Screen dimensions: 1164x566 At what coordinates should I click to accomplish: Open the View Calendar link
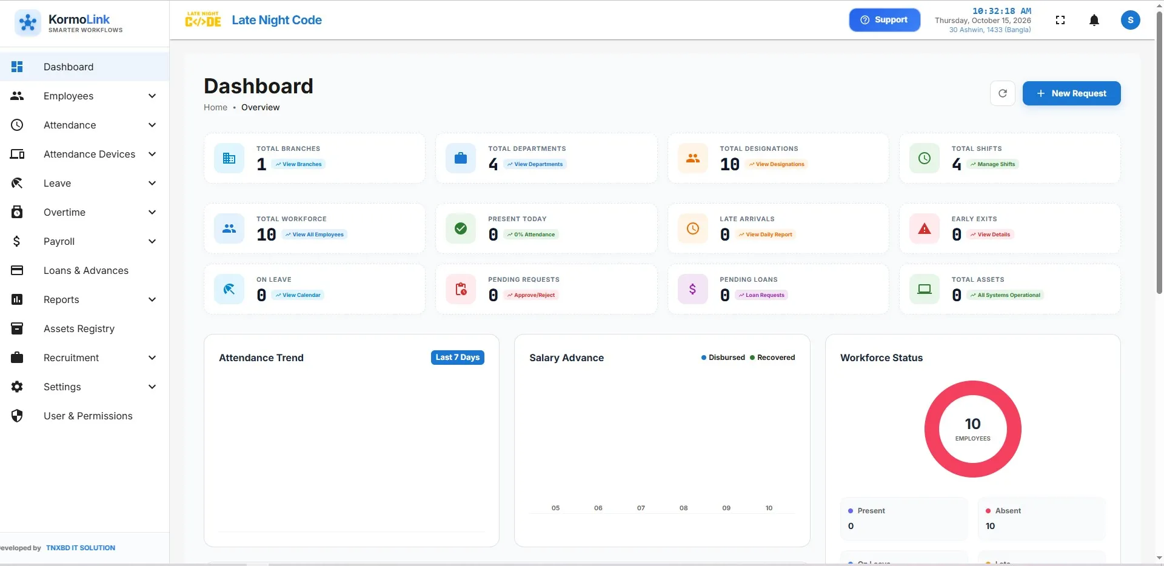298,295
